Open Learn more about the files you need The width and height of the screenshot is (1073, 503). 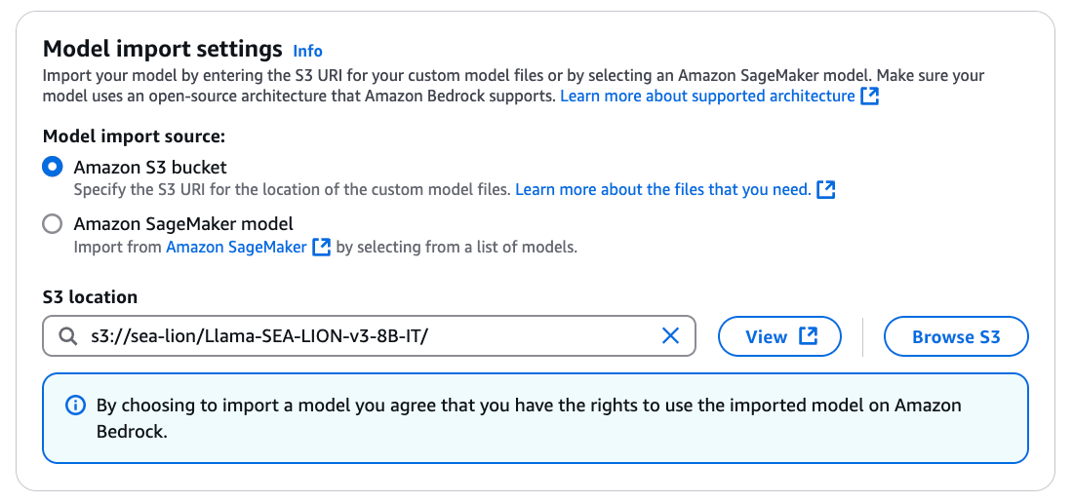(663, 190)
